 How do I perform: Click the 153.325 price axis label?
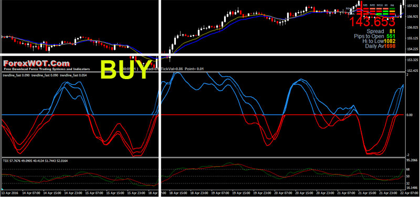coord(413,60)
